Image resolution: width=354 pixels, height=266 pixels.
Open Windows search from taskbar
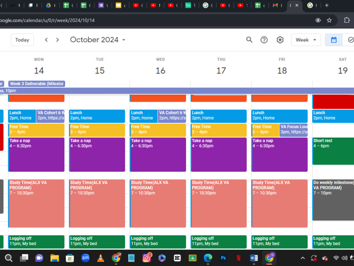pos(8,258)
